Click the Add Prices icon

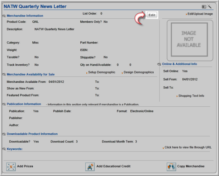click(x=11, y=167)
